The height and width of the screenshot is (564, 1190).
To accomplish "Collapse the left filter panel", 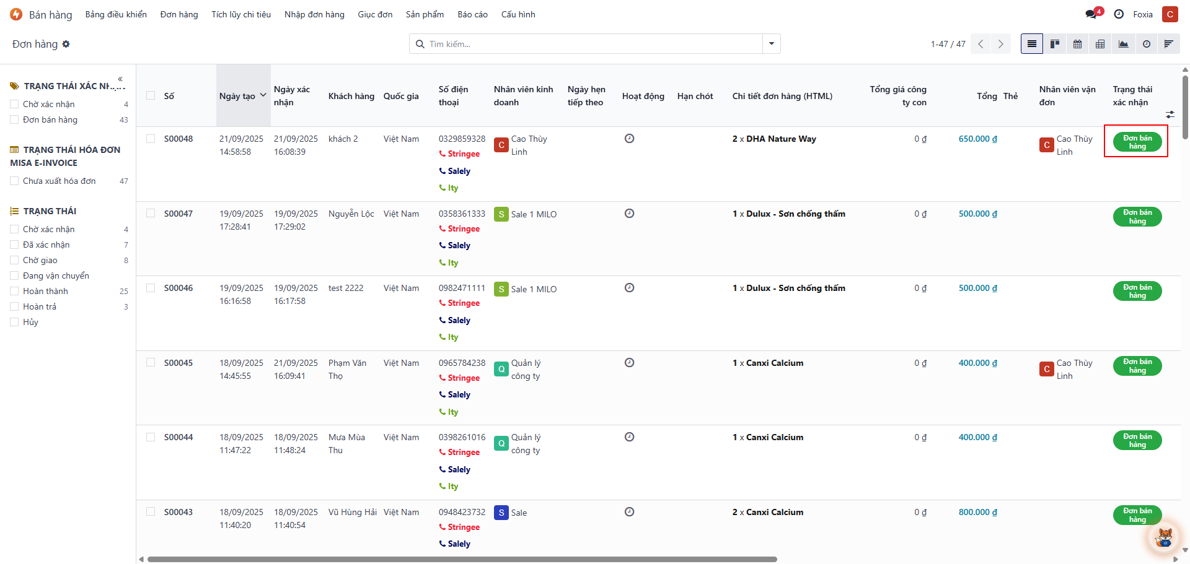I will click(120, 79).
